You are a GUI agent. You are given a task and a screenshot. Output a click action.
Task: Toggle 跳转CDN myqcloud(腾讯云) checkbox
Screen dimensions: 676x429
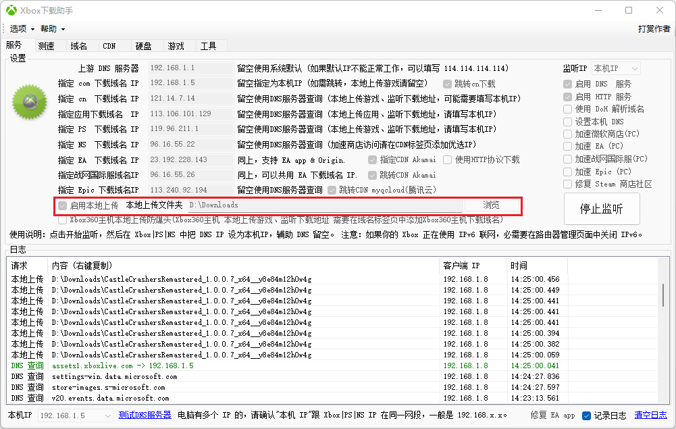point(382,190)
